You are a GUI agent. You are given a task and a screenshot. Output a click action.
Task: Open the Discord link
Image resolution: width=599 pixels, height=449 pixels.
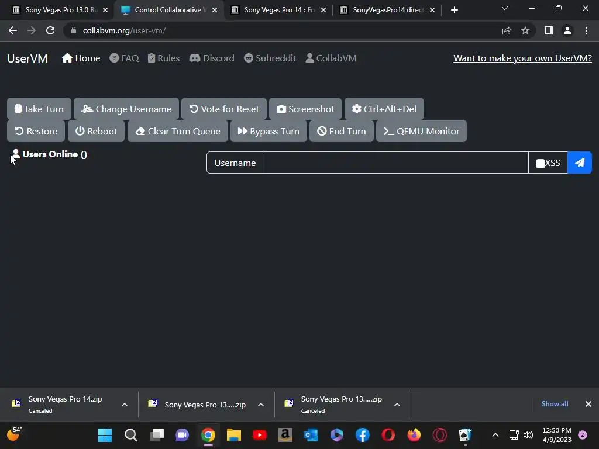pyautogui.click(x=212, y=58)
